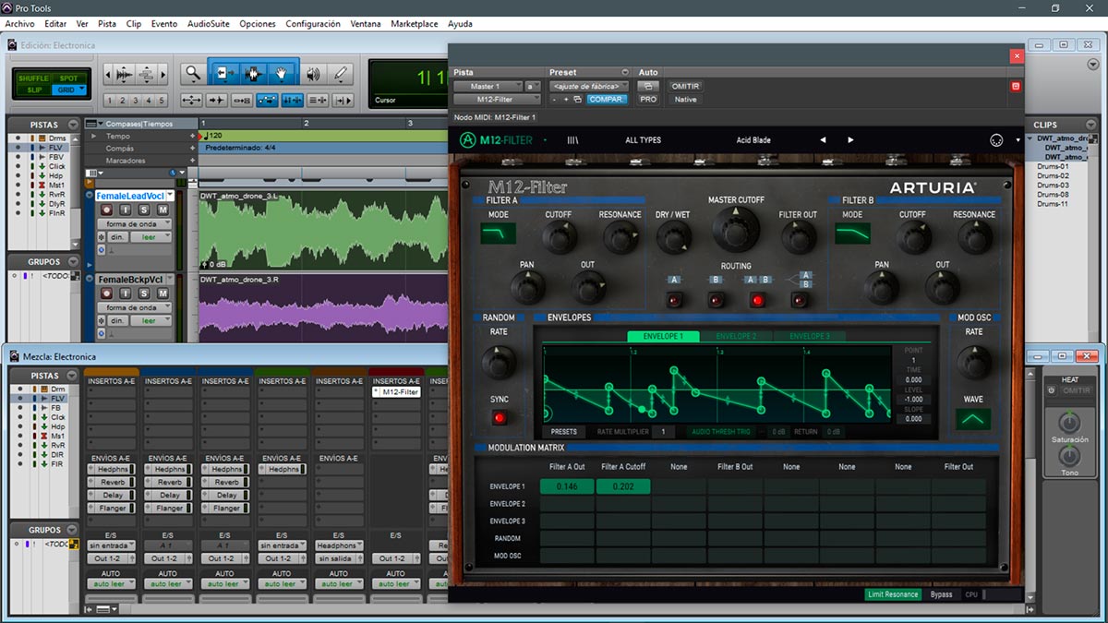Toggle Bypass in the plugin footer
Screen dimensions: 1108x623
941,594
